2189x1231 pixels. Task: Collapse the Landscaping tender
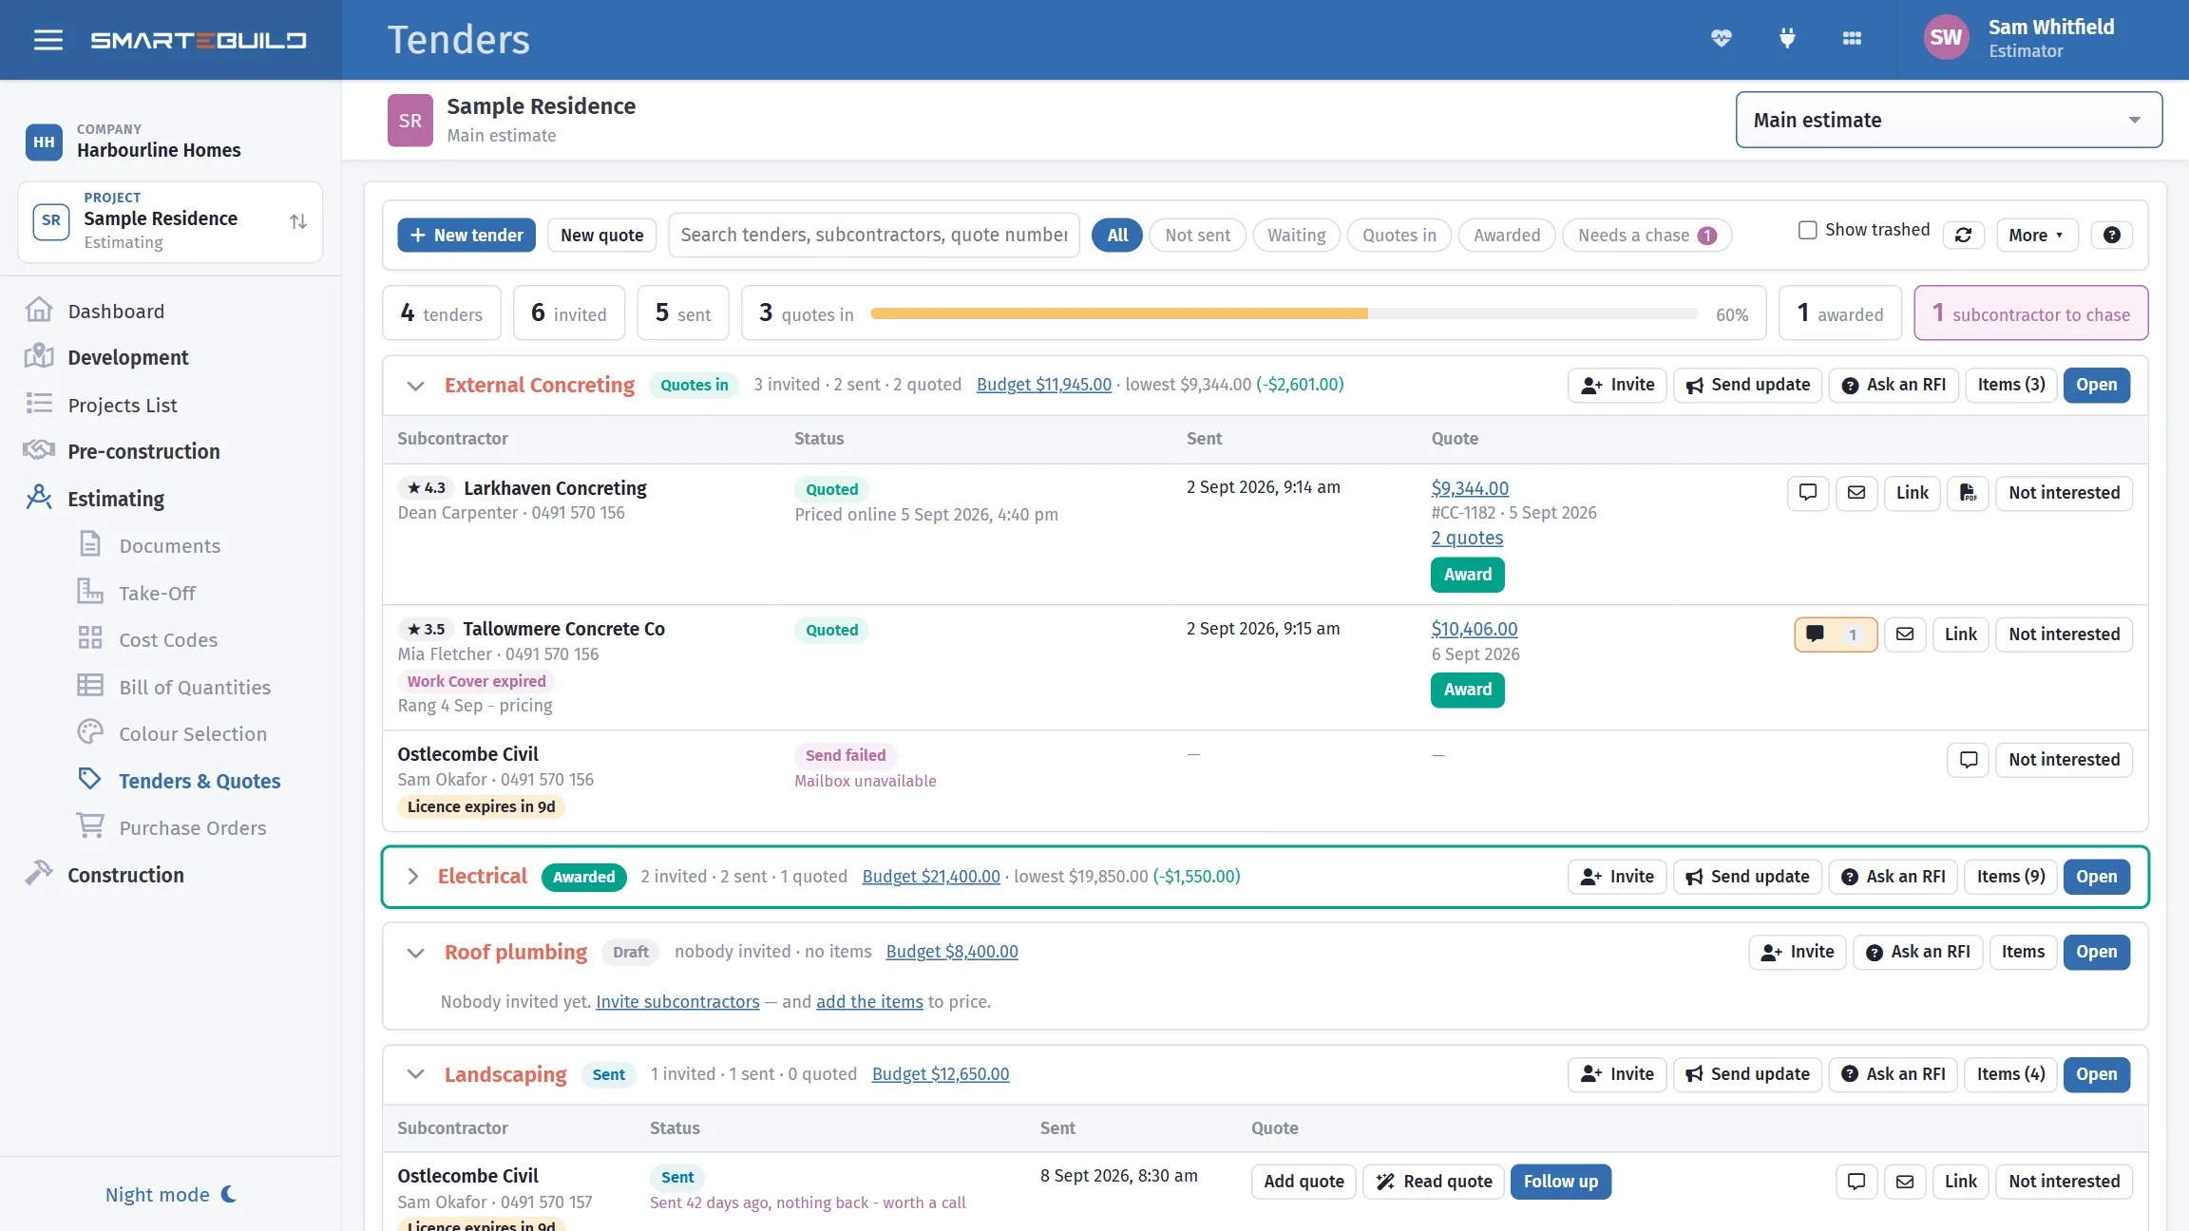click(415, 1074)
